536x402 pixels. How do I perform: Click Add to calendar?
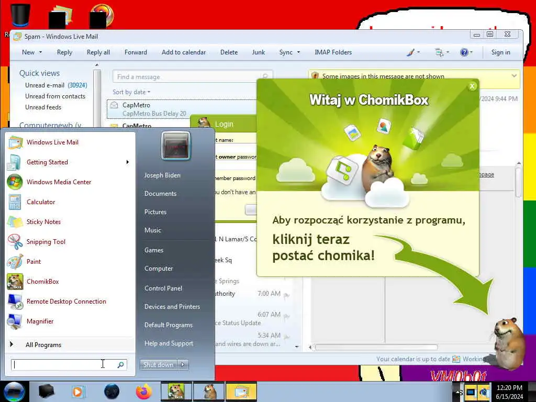[184, 52]
